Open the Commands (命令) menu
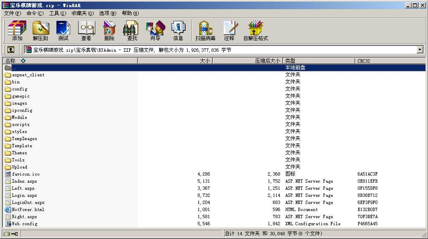The image size is (428, 239). (x=35, y=13)
